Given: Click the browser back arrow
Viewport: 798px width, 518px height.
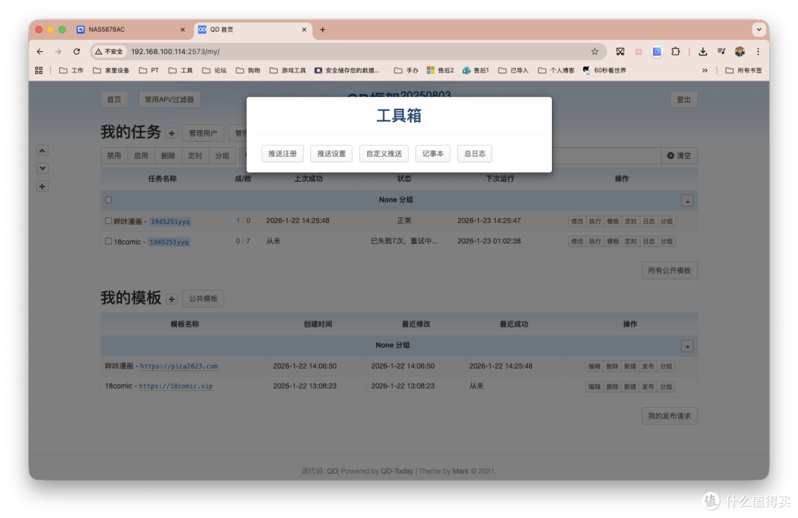Looking at the screenshot, I should coord(40,52).
